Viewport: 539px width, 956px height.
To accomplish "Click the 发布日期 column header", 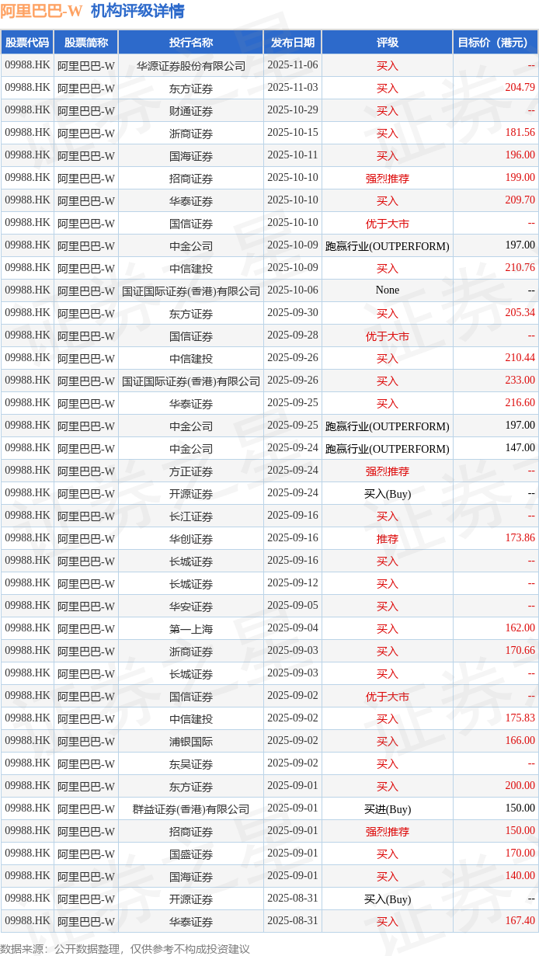I will tap(293, 43).
